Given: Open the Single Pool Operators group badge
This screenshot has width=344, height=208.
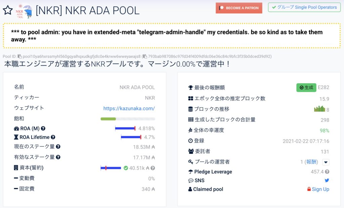Looking at the screenshot, I should pyautogui.click(x=304, y=7).
